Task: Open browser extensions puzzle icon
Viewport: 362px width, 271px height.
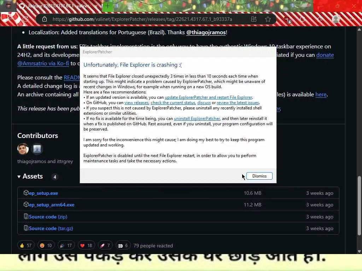Action: (303, 19)
